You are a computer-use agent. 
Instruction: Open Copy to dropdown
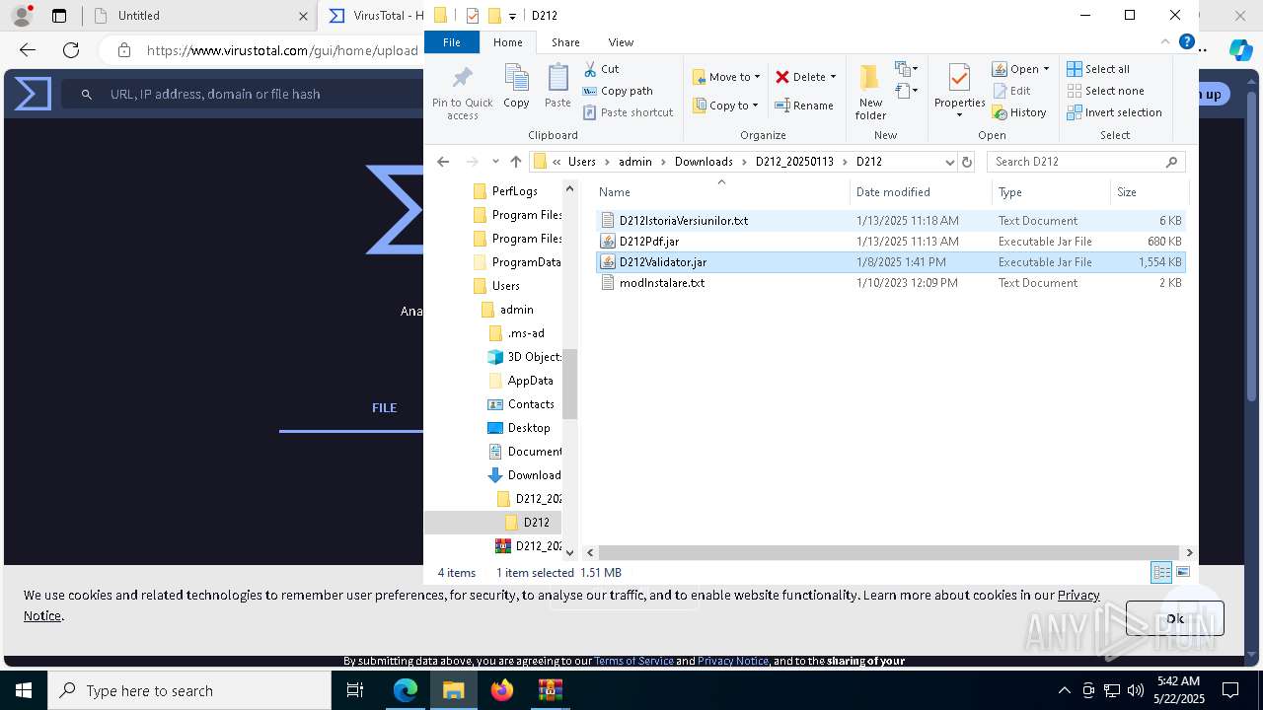(x=725, y=106)
